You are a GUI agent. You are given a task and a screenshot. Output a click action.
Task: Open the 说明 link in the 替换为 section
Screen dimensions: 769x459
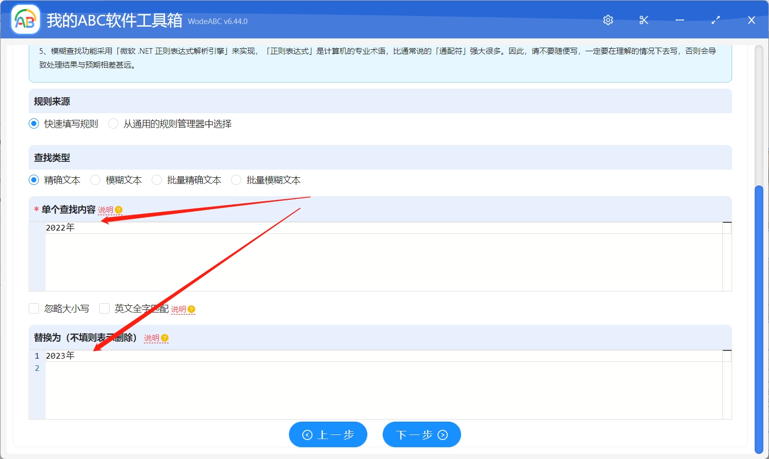(152, 338)
